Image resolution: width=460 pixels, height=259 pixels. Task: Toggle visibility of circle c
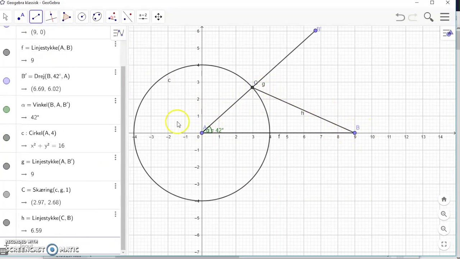6,138
